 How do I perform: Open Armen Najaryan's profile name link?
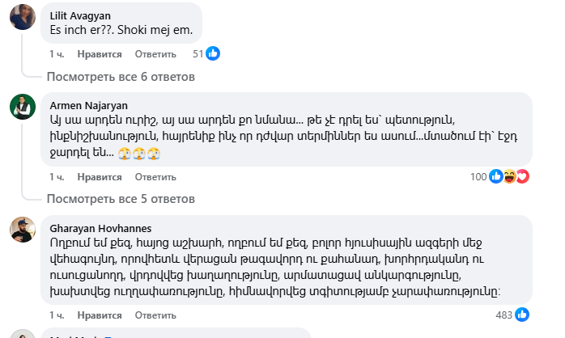88,104
